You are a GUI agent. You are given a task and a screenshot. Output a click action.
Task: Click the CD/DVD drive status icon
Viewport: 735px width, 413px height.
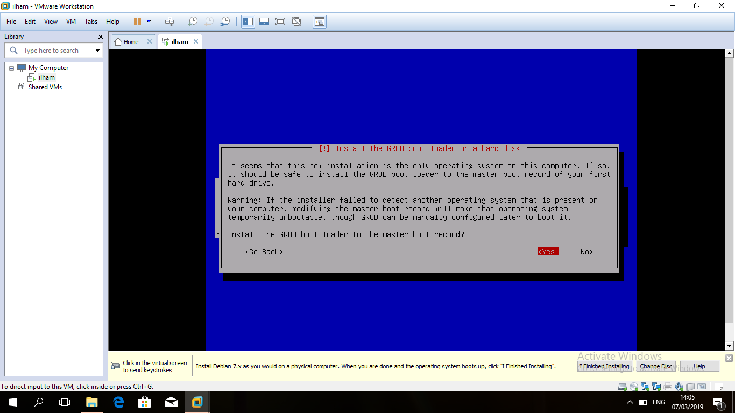coord(634,386)
